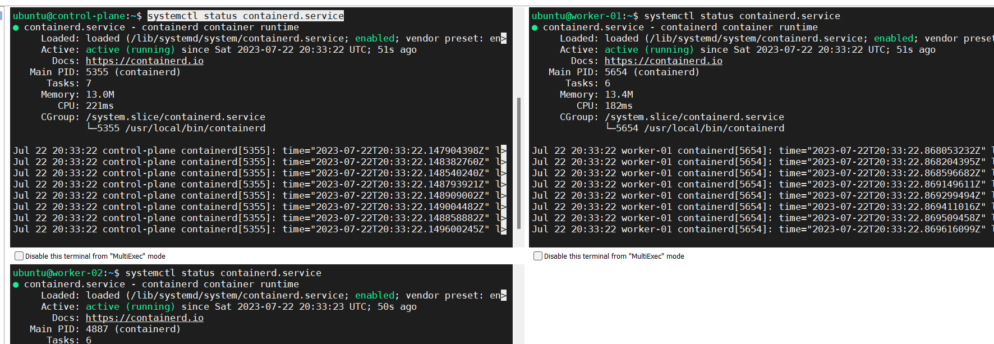
Task: Click highlighted systemctl command in control-plane terminal
Action: pyautogui.click(x=245, y=16)
